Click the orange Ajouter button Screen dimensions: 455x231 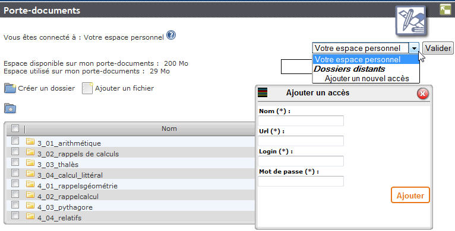(410, 195)
